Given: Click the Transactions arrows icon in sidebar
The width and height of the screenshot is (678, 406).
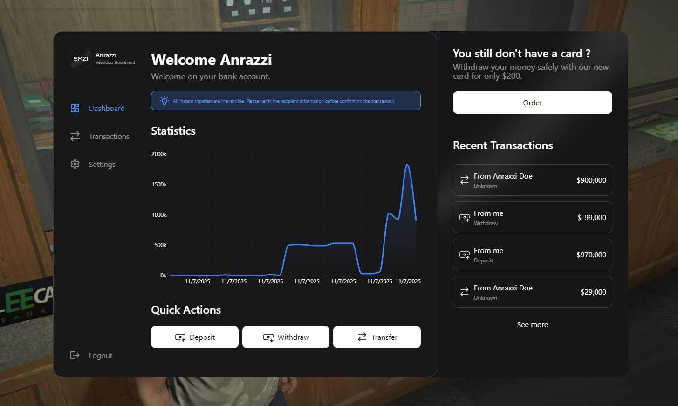Looking at the screenshot, I should [x=75, y=136].
